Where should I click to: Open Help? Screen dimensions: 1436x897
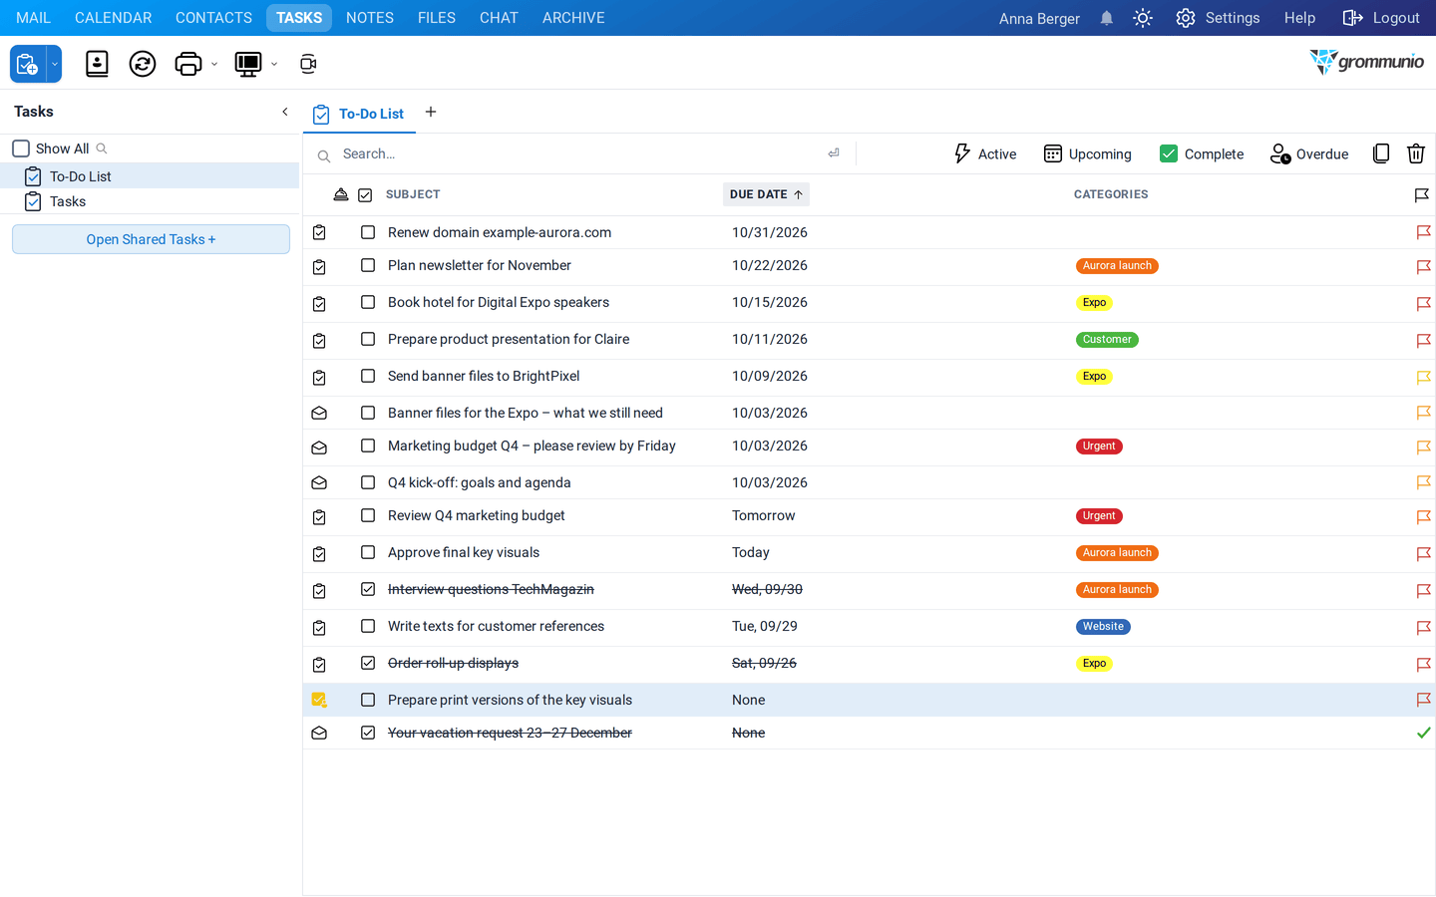[x=1299, y=18]
